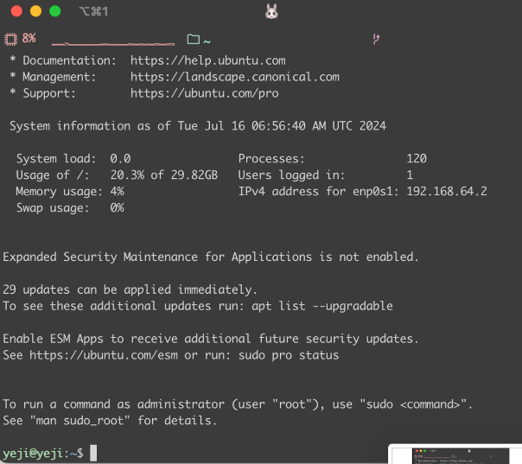
Task: Click the screenshot preview thumbnail
Action: click(456, 454)
